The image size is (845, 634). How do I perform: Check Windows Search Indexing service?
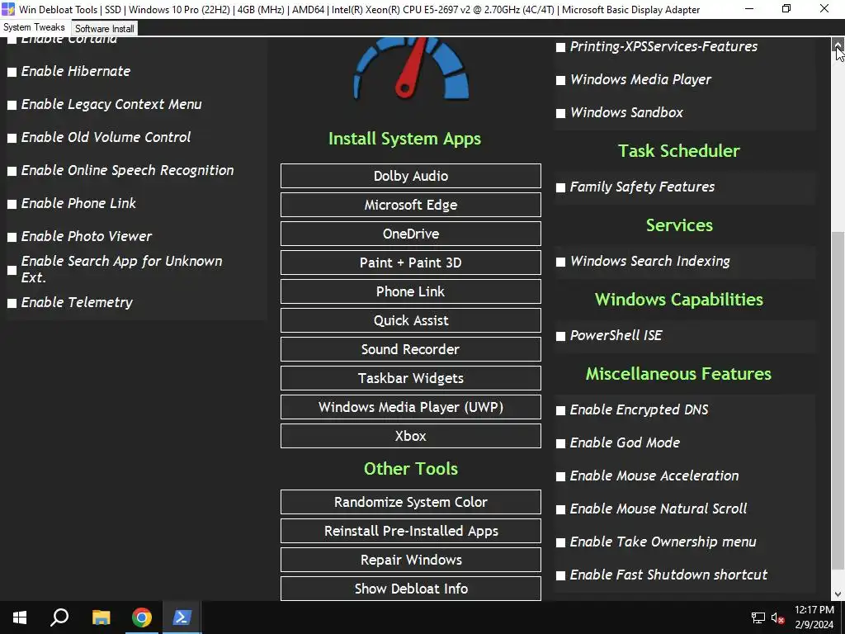pyautogui.click(x=560, y=262)
